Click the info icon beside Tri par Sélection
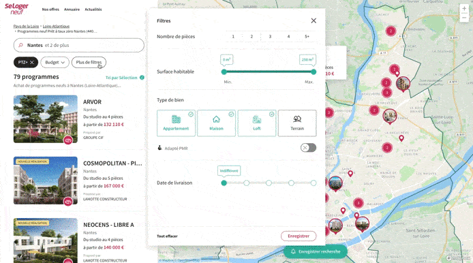Screen dimensions: 473x263 (142, 78)
